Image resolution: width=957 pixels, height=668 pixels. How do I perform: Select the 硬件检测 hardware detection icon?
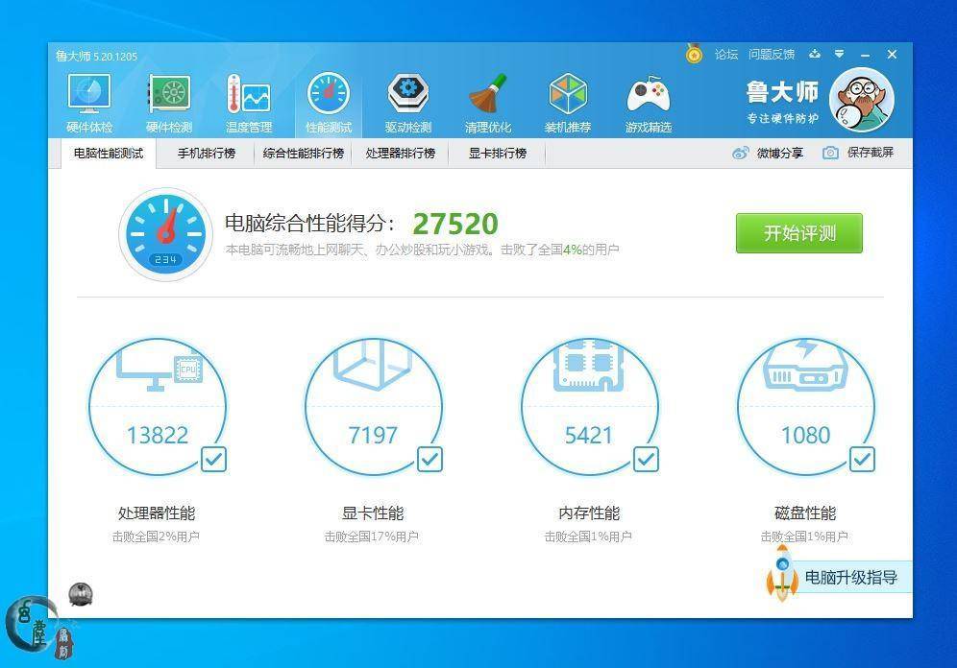(168, 96)
